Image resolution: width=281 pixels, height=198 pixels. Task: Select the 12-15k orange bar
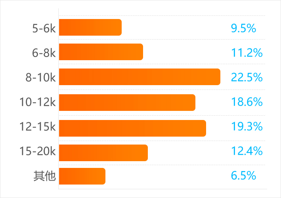pos(132,128)
